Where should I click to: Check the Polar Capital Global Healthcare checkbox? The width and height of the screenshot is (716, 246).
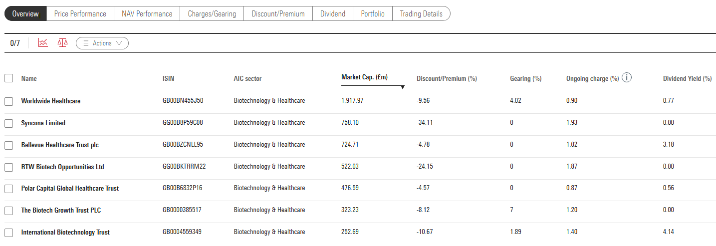click(8, 189)
